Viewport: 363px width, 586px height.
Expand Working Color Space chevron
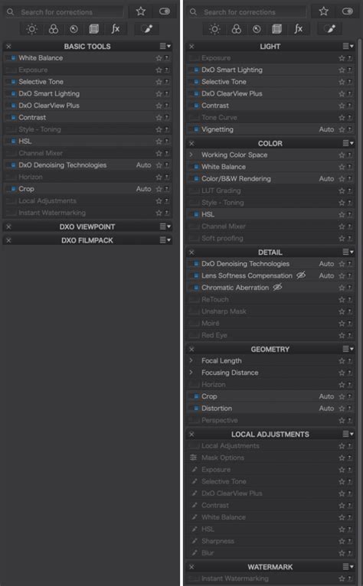[191, 155]
